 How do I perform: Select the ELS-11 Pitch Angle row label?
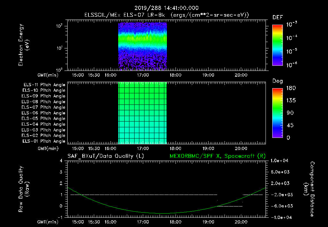tap(44, 85)
